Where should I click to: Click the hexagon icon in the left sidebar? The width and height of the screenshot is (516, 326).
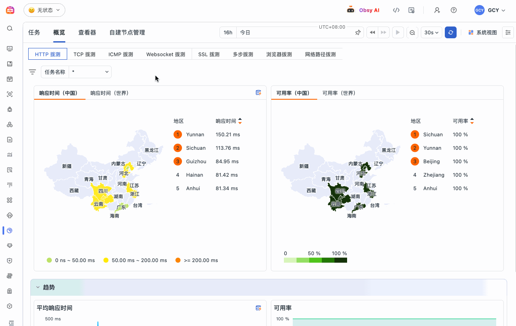pos(10,306)
